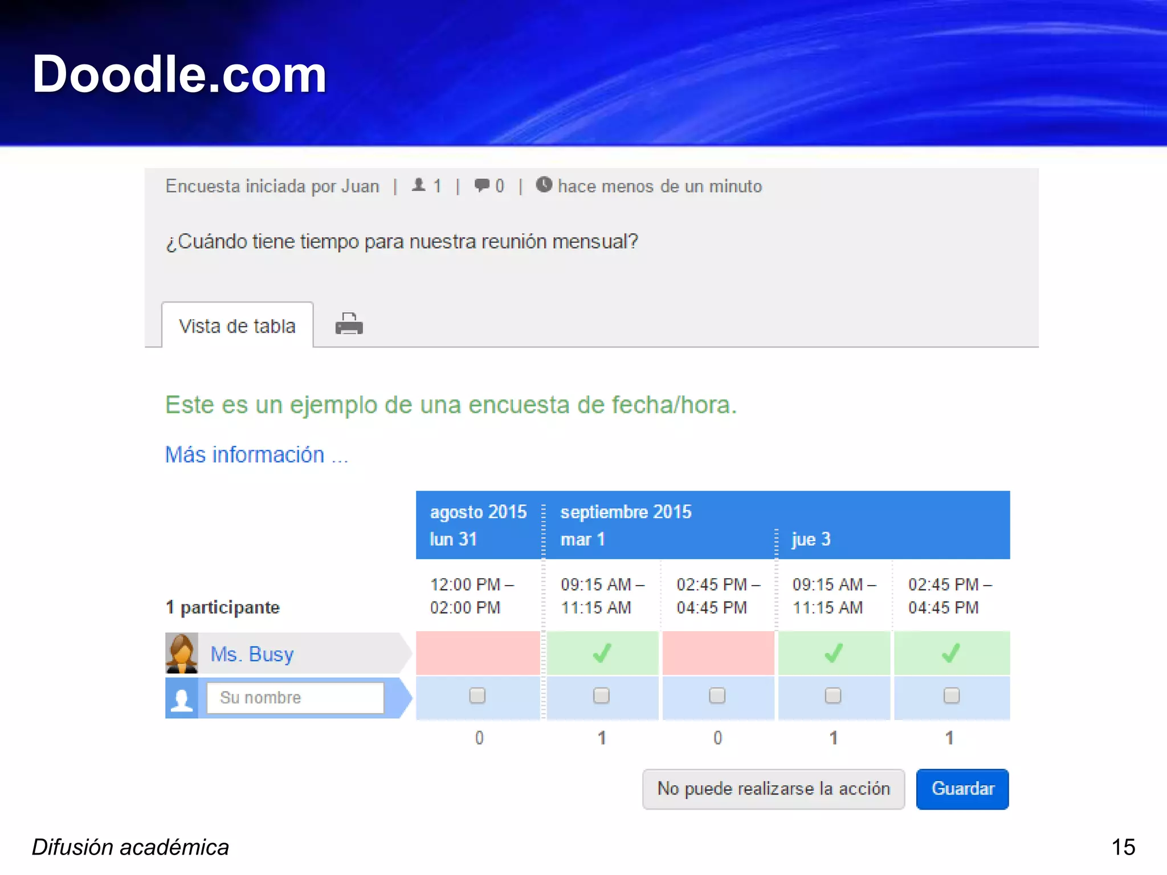Check the mar 1 09:15 AM checkbox
1167x875 pixels.
601,696
